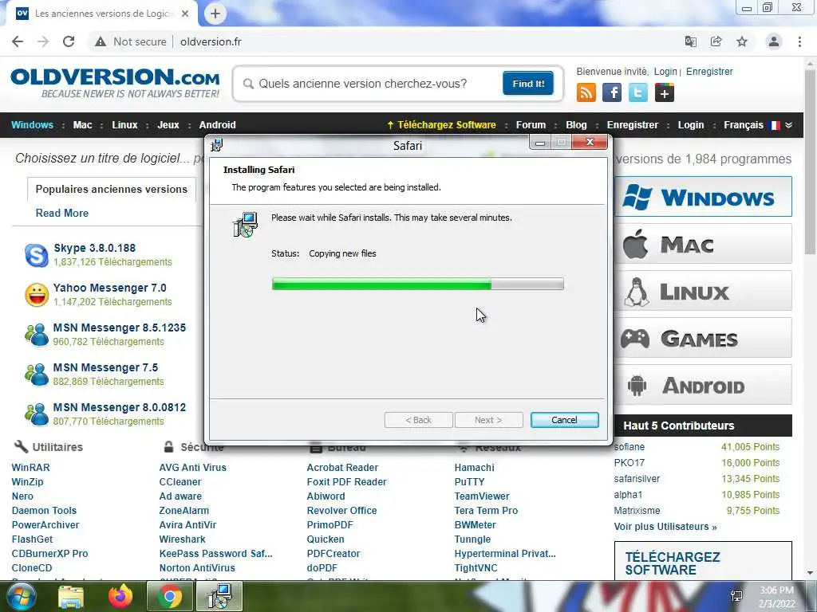Open the Linux menu item
817x612 pixels.
[x=124, y=125]
